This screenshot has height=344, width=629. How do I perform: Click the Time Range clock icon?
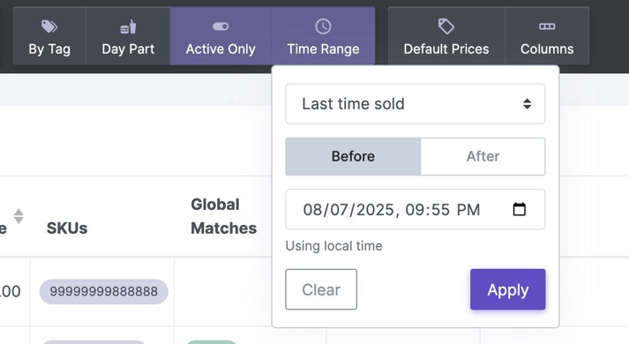coord(323,26)
